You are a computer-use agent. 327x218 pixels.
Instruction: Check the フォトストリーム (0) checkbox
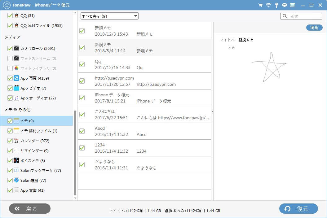[x=10, y=58]
